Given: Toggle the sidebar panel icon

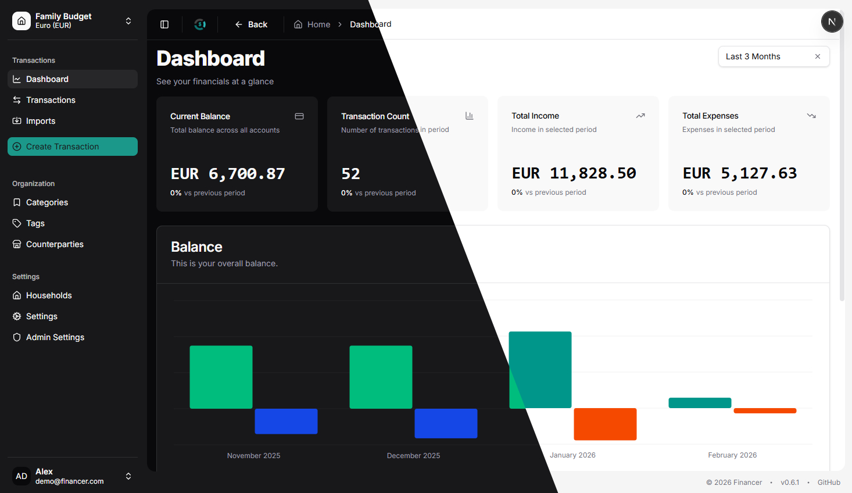Looking at the screenshot, I should click(x=164, y=24).
